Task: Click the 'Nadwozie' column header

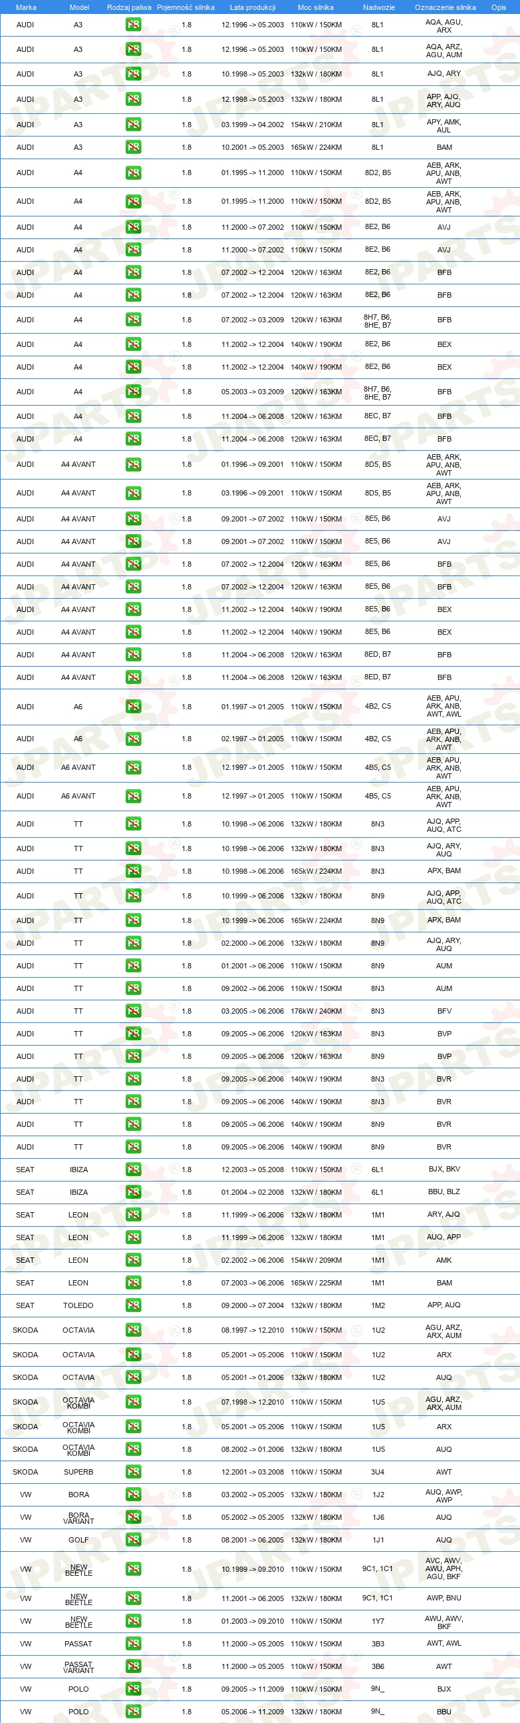Action: pos(378,7)
